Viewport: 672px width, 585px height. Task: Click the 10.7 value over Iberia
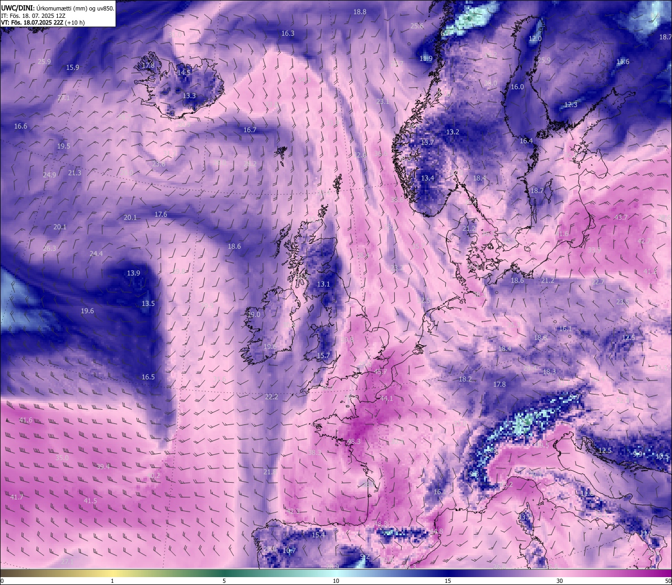[x=289, y=551]
